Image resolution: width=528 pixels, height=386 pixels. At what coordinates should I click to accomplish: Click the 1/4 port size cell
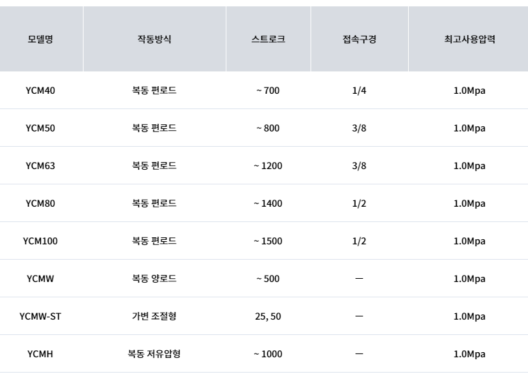click(359, 90)
